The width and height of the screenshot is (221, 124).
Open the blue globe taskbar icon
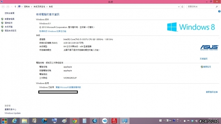point(94,121)
